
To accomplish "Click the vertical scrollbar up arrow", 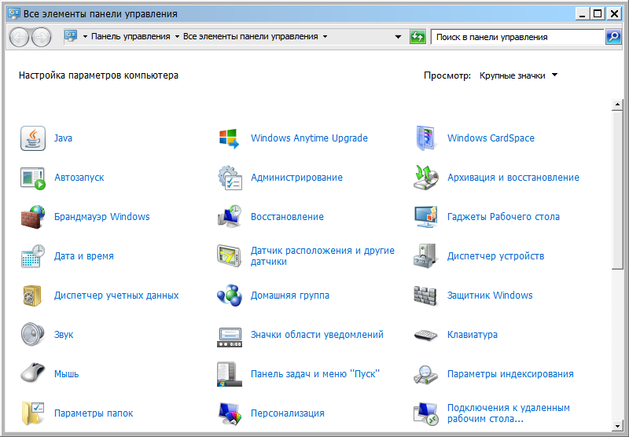I will click(617, 105).
